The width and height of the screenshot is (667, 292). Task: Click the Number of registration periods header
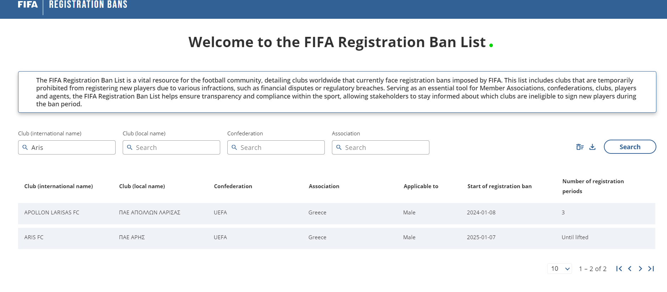tap(593, 186)
